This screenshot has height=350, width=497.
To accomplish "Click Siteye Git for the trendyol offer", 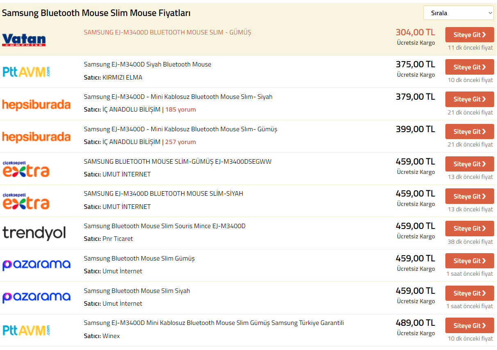I will click(x=470, y=229).
